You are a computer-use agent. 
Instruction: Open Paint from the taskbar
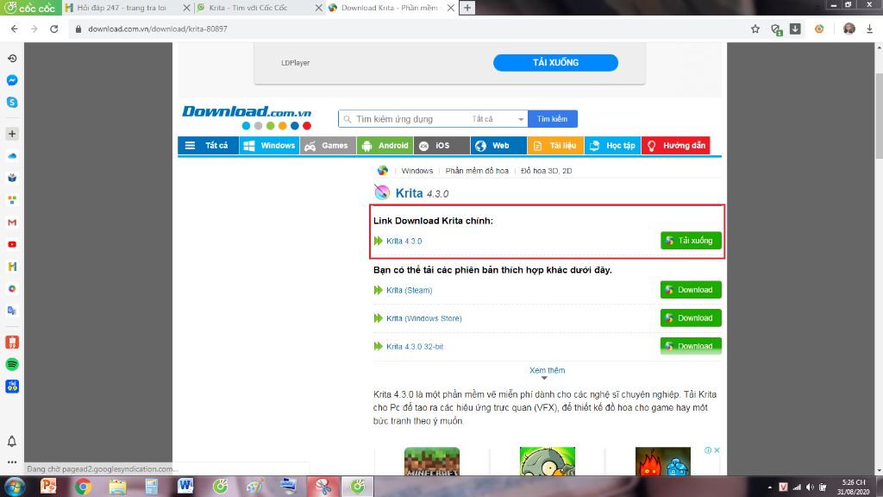point(254,487)
